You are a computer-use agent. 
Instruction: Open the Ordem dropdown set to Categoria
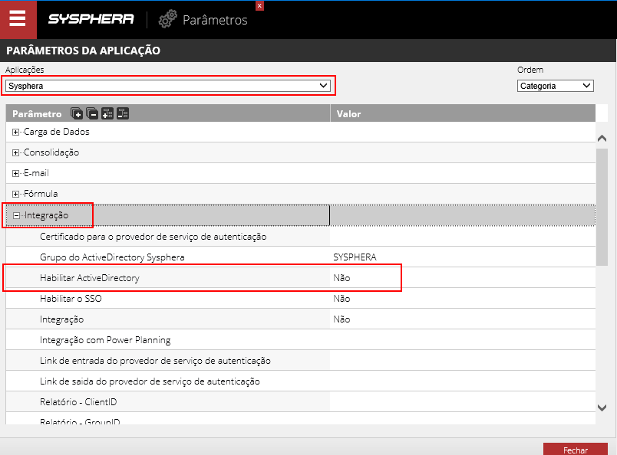tap(555, 86)
